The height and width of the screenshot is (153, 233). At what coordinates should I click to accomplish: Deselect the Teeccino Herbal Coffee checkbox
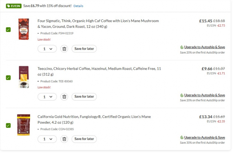8,77
